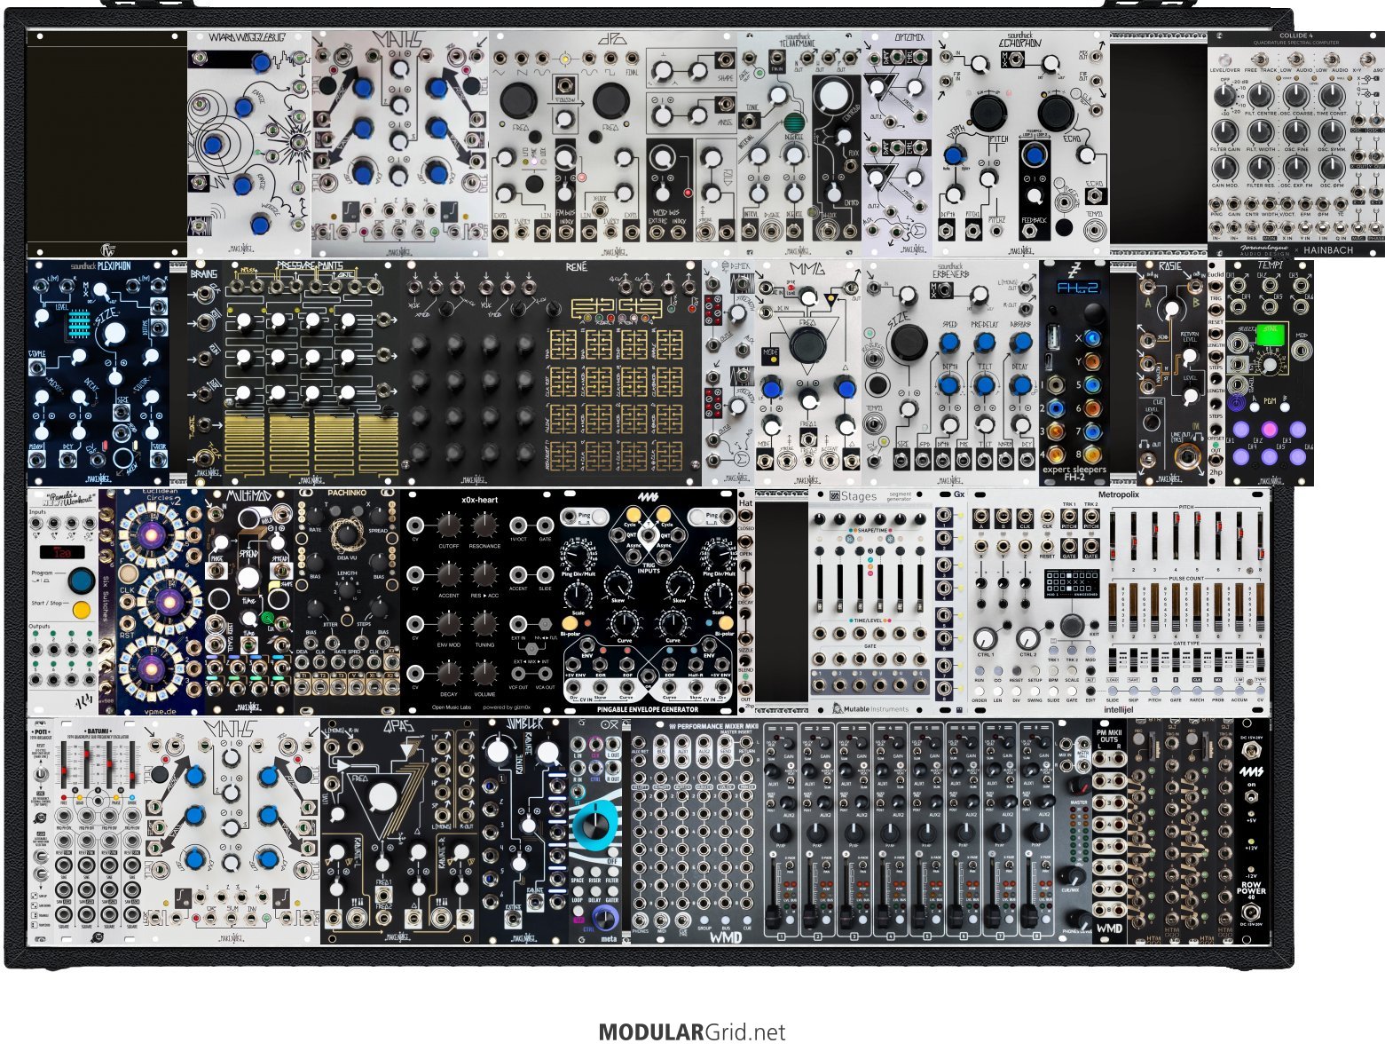
Task: Select the Tempi clock module
Action: pos(1270,373)
